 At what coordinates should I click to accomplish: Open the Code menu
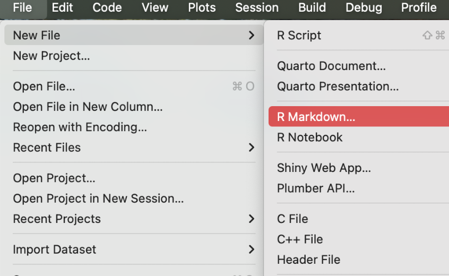(107, 7)
